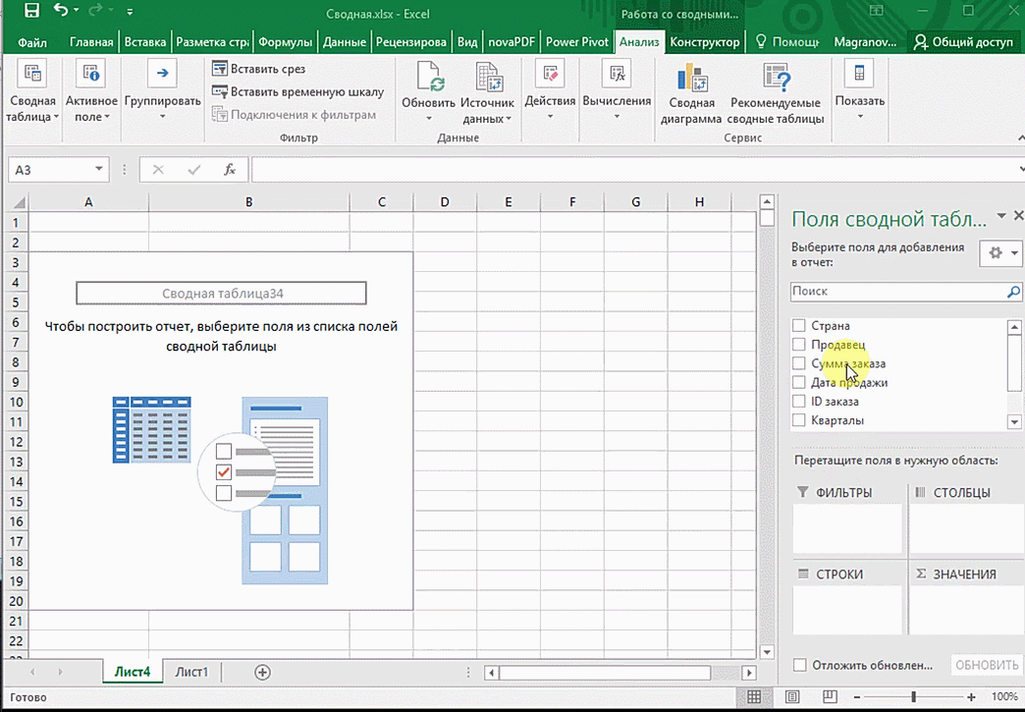Image resolution: width=1025 pixels, height=712 pixels.
Task: Open the Файл menu button
Action: coord(32,42)
